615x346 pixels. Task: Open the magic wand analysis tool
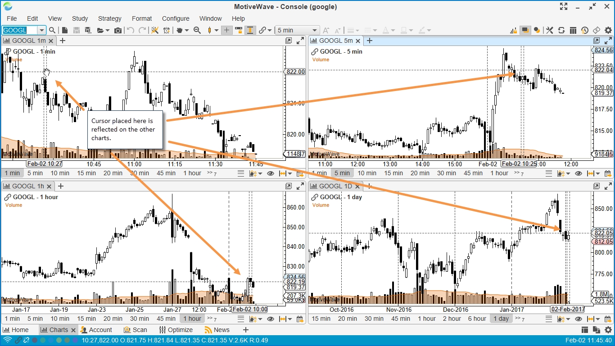click(x=155, y=30)
